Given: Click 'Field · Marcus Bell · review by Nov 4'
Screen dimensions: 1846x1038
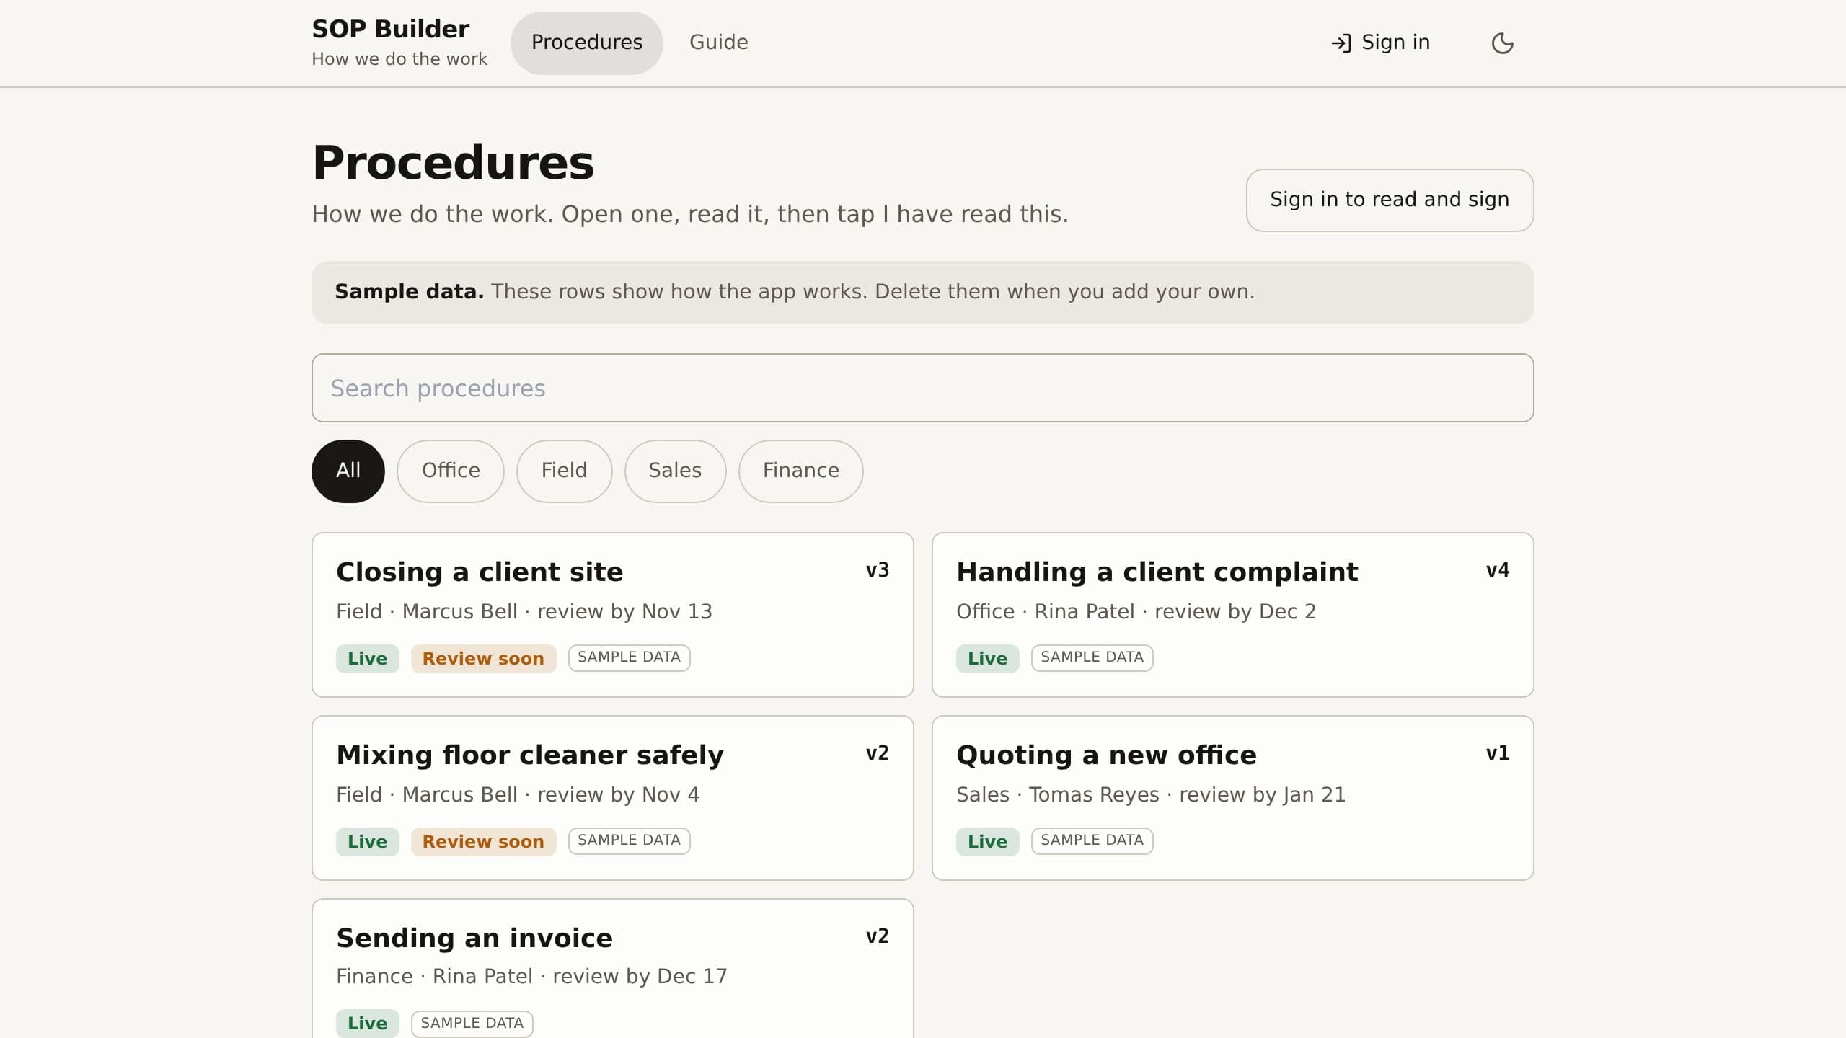Looking at the screenshot, I should [x=518, y=794].
